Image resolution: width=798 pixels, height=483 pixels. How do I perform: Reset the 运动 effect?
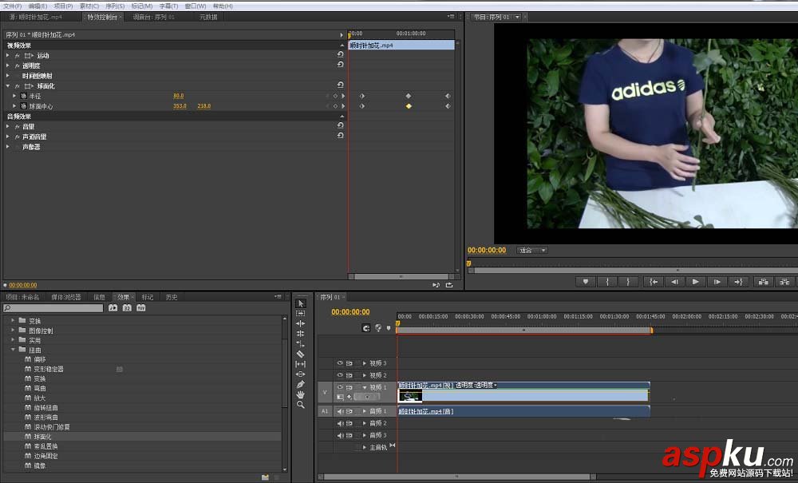point(341,54)
